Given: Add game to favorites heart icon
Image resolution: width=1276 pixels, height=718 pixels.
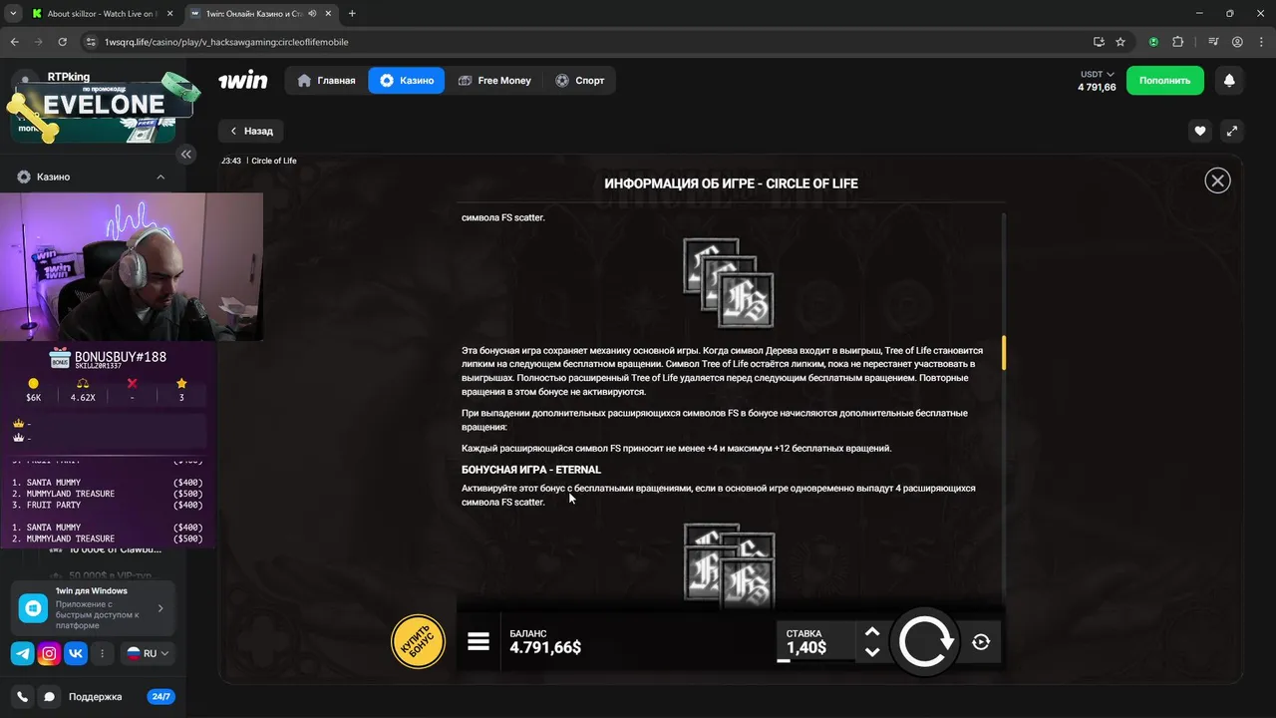Looking at the screenshot, I should click(1200, 131).
